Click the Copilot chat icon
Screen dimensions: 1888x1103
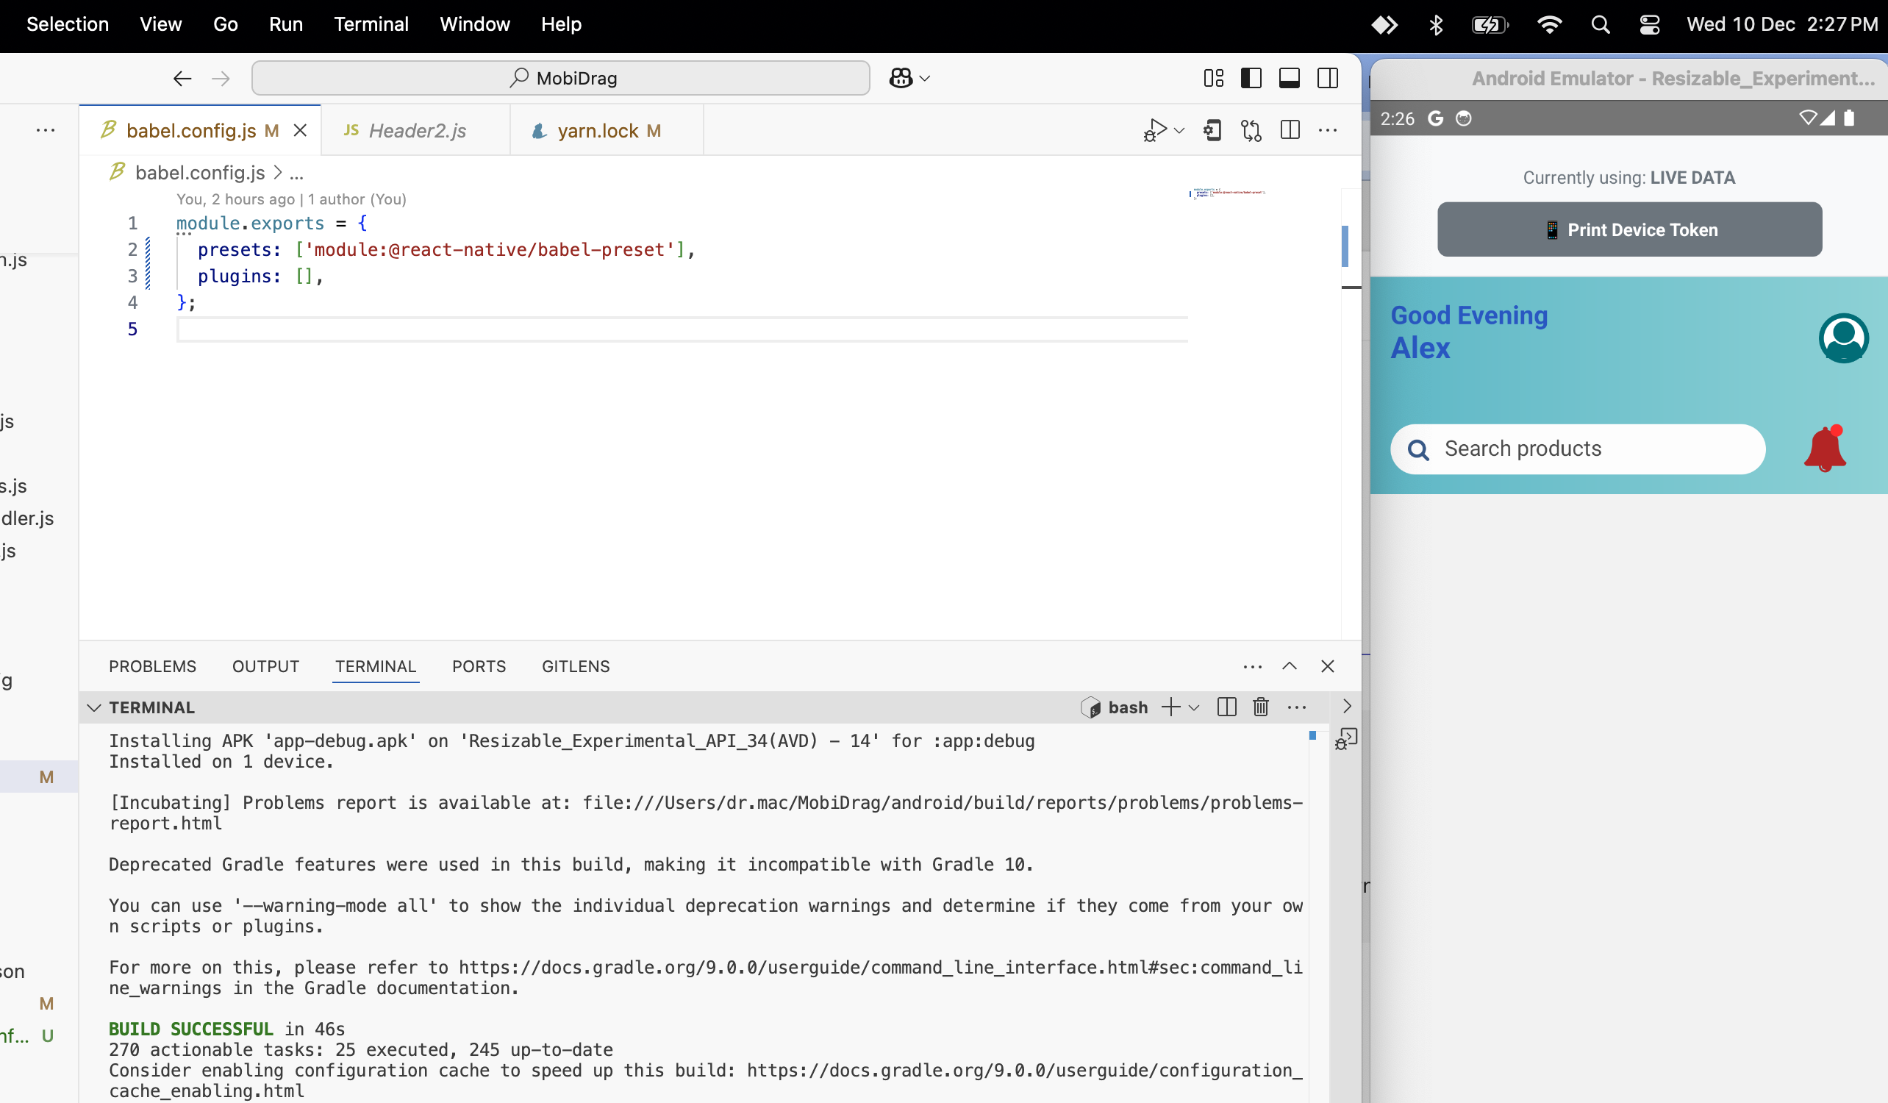coord(901,78)
